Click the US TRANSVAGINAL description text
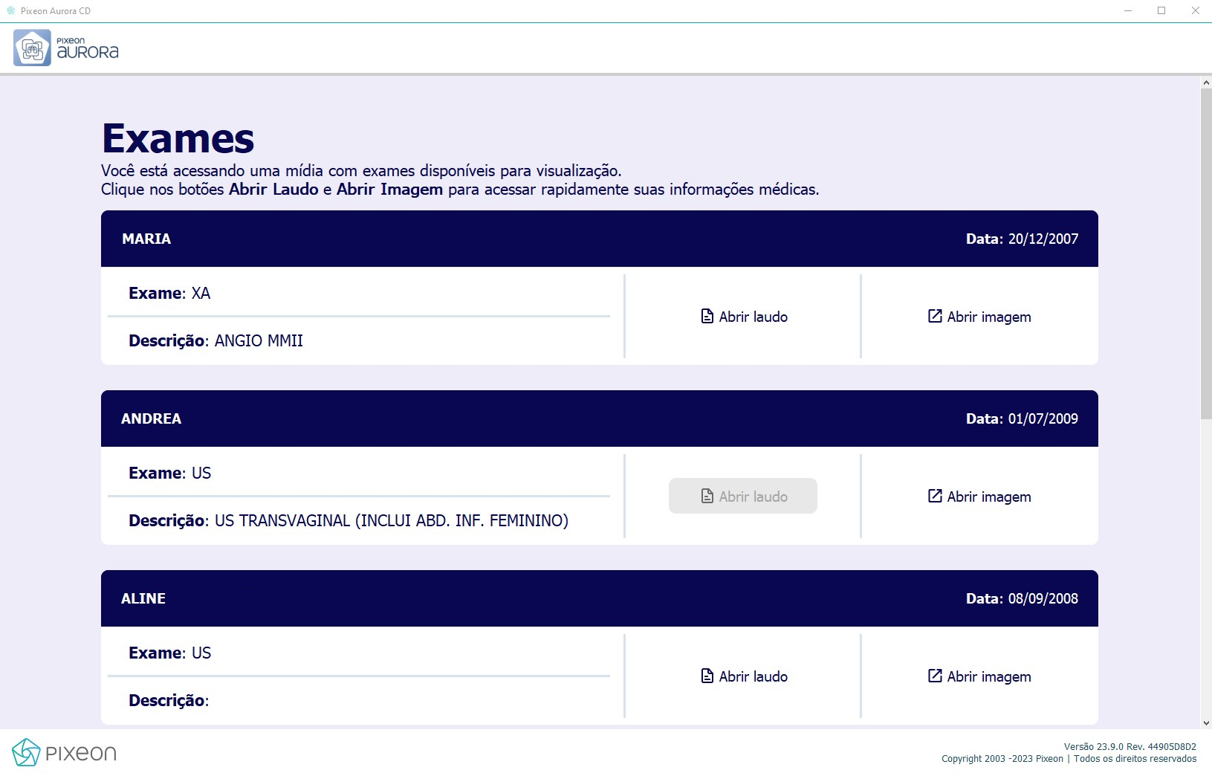 [392, 520]
